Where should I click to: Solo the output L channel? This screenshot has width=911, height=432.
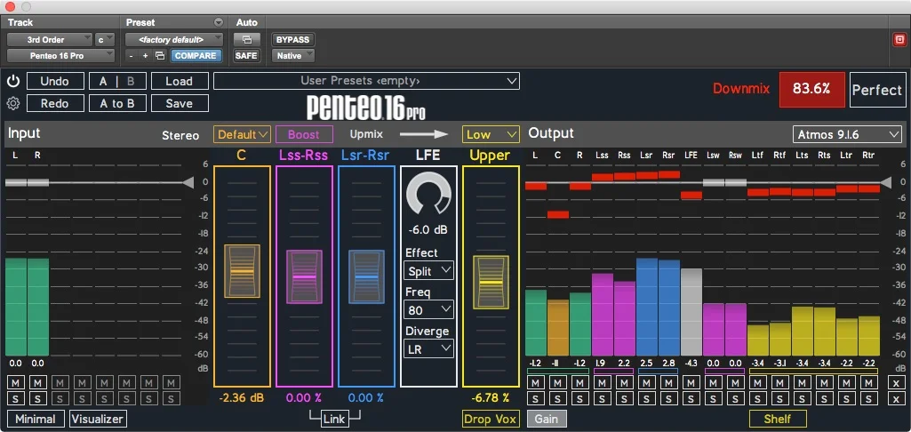[536, 399]
